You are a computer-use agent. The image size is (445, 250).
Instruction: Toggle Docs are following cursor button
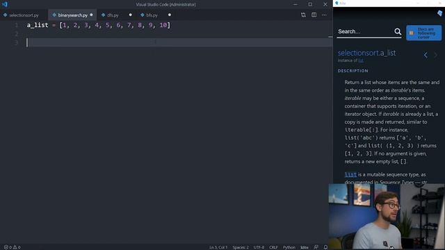(x=423, y=33)
